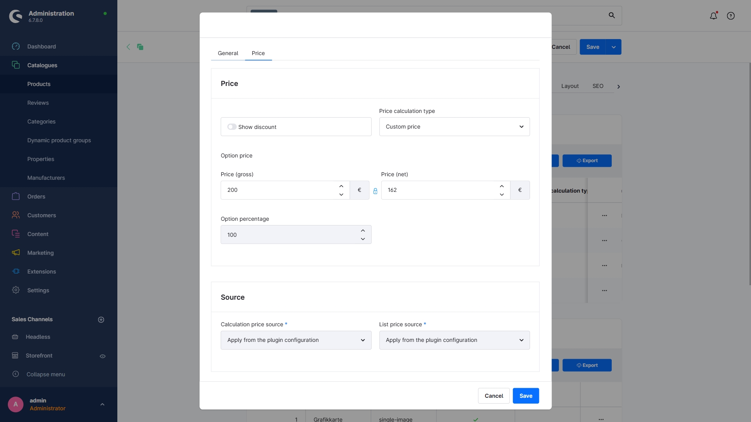
Task: Select Marketing in the sidebar
Action: tap(40, 252)
